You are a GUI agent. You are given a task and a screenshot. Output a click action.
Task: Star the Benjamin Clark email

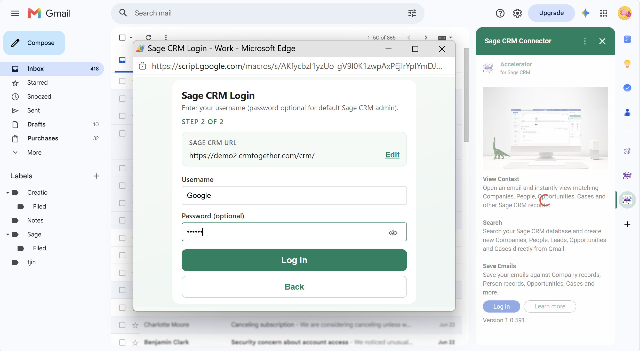(135, 342)
